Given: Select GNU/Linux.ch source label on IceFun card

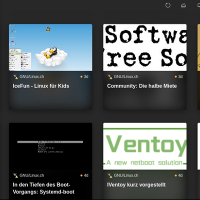Looking at the screenshot, I should (x=31, y=76).
